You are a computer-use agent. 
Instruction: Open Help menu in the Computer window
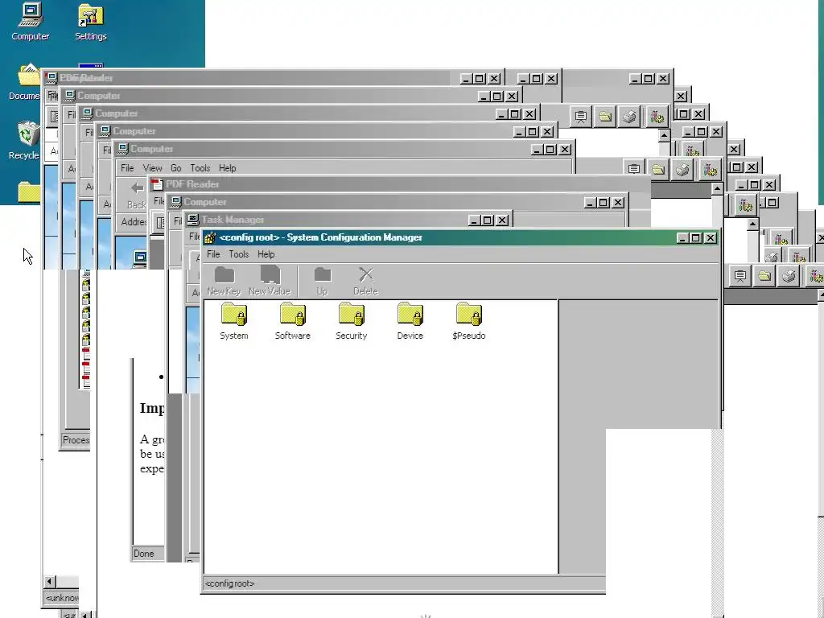pyautogui.click(x=228, y=168)
